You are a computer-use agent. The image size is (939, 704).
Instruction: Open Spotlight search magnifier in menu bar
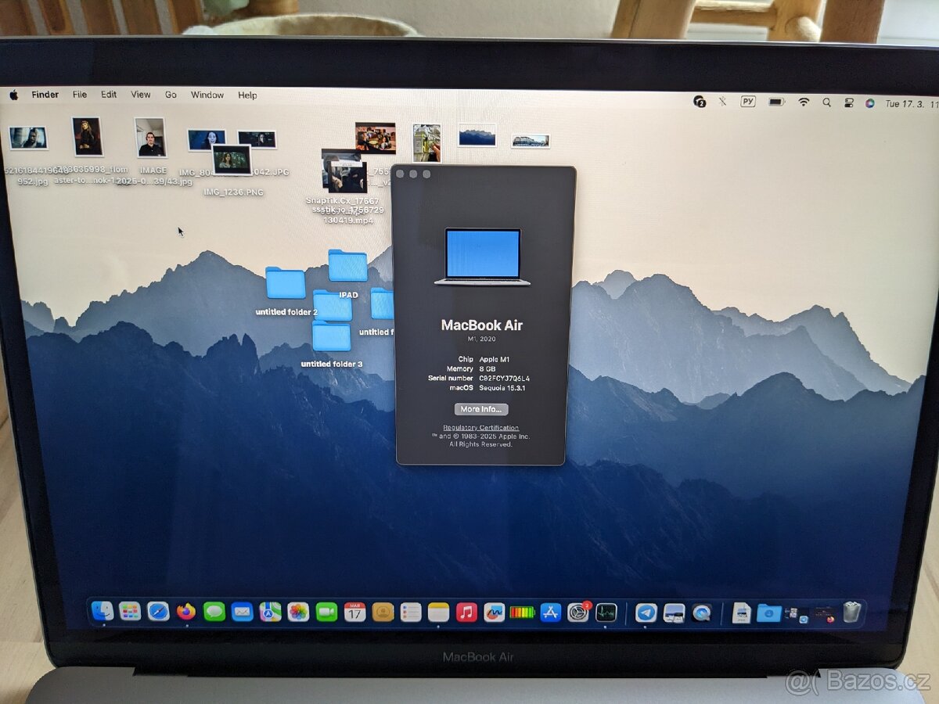(x=826, y=102)
